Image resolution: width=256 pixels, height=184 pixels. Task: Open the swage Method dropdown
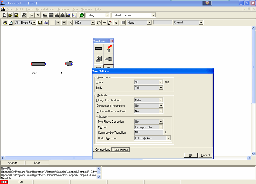point(161,127)
